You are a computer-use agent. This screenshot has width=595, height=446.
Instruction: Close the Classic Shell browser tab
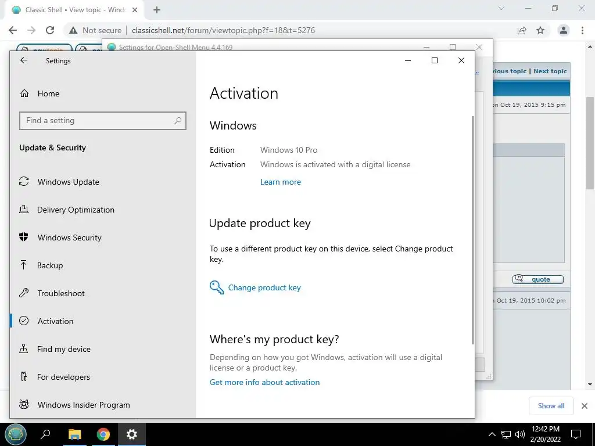coord(135,10)
